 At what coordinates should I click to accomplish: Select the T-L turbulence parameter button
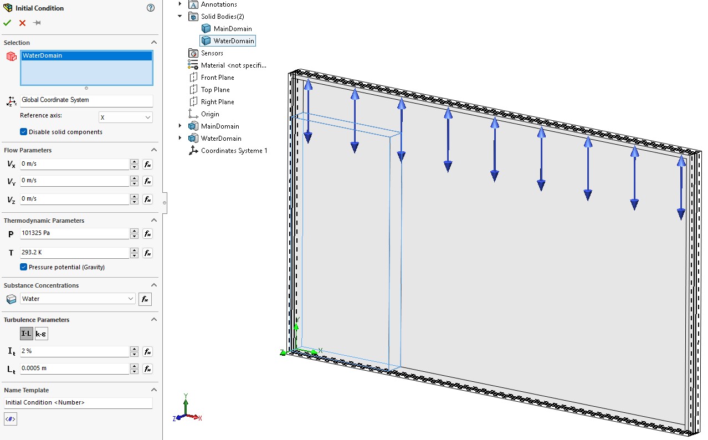click(26, 334)
